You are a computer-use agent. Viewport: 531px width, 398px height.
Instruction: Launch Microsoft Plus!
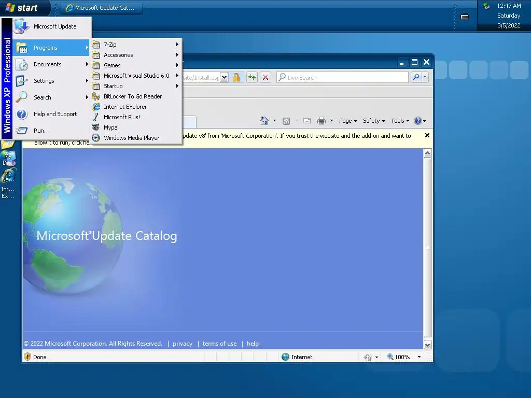(136, 117)
